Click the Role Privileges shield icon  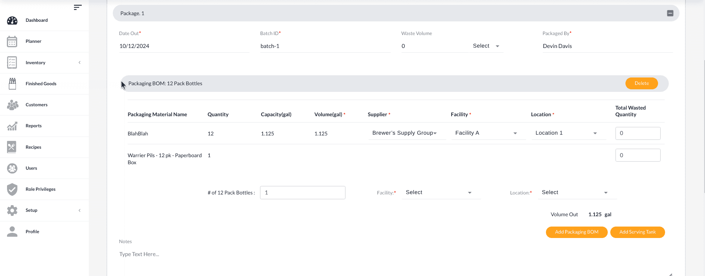[x=12, y=189]
